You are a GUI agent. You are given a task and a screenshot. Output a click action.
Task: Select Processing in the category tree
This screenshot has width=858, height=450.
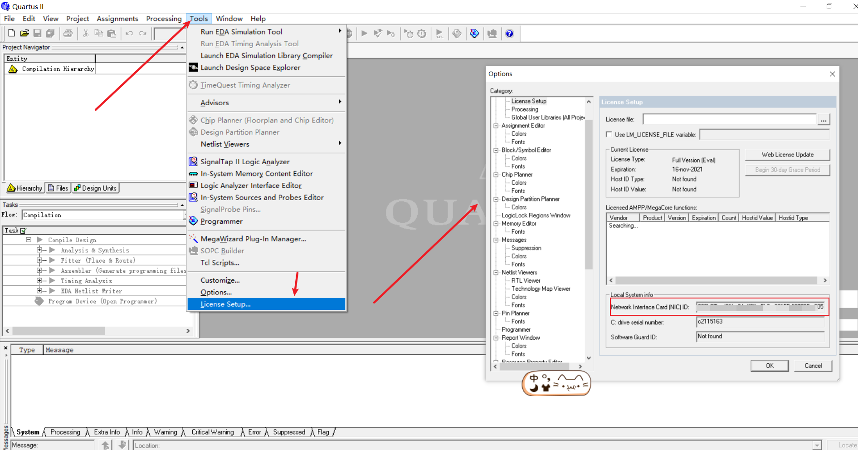(x=525, y=109)
